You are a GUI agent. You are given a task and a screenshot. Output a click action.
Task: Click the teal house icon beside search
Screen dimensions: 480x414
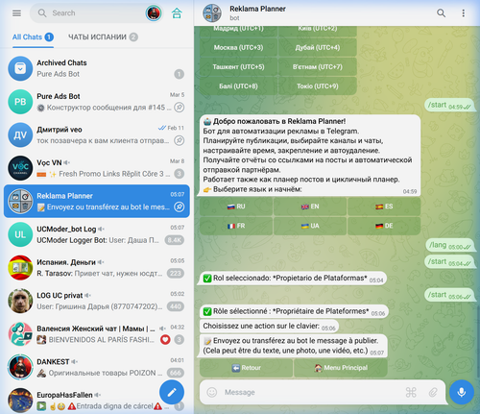coord(177,13)
